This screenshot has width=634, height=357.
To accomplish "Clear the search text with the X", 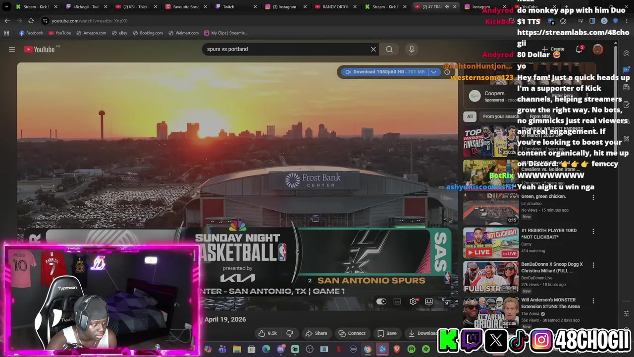I will [x=373, y=49].
